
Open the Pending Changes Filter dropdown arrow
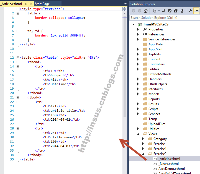[159, 11]
